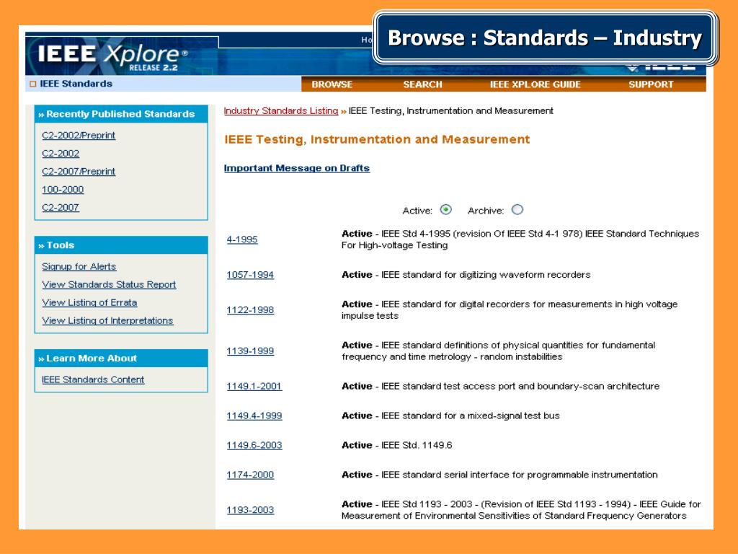This screenshot has height=554, width=738.
Task: Click description of digitizing waveform recorders
Action: [x=466, y=275]
